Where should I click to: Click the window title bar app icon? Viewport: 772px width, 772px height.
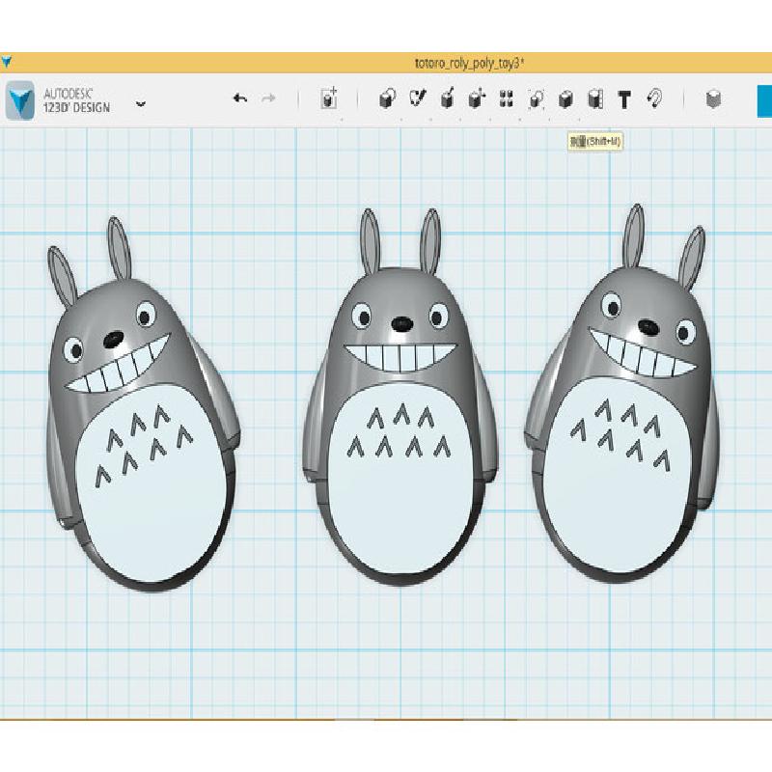[x=6, y=62]
